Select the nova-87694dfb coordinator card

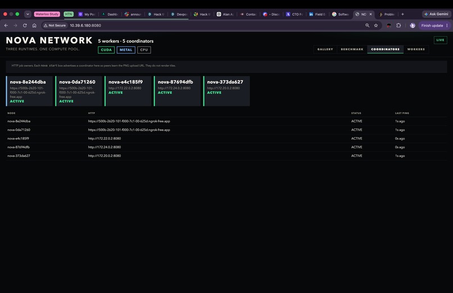point(178,91)
